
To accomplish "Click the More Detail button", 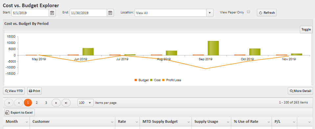I will [300, 91].
